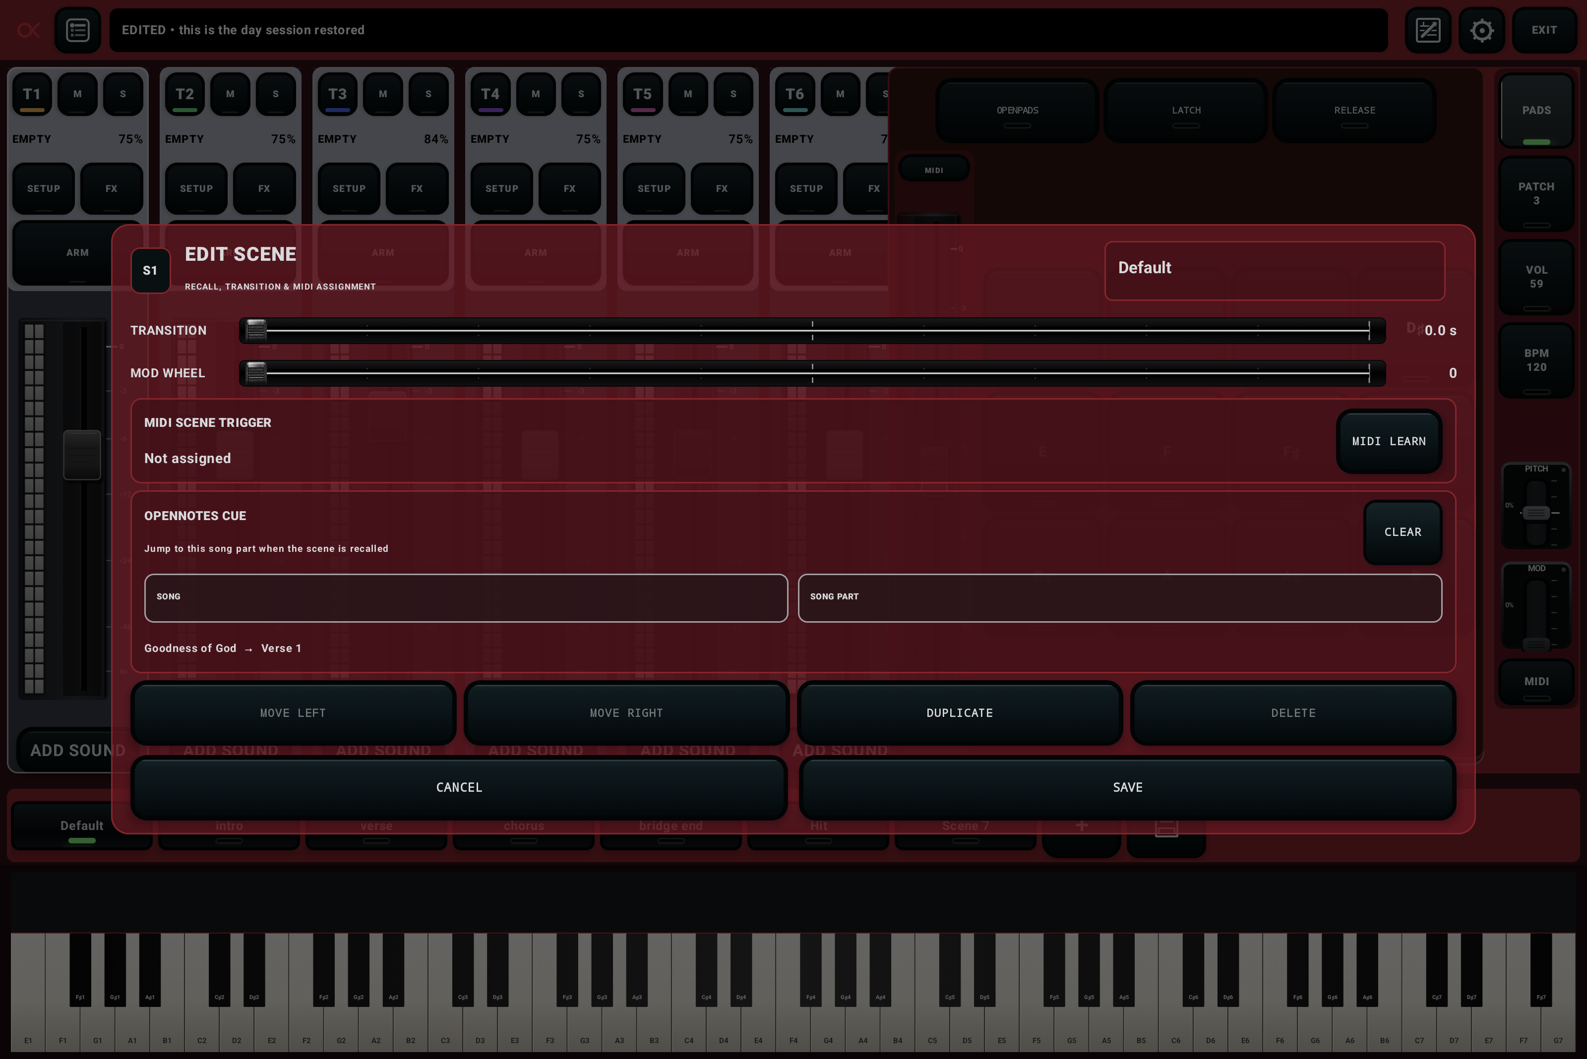Open the SONG dropdown field
1587x1059 pixels.
pos(466,598)
